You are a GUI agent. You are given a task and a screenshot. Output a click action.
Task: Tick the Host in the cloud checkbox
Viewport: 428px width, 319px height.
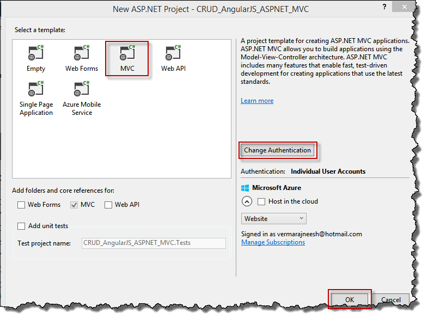[x=261, y=201]
